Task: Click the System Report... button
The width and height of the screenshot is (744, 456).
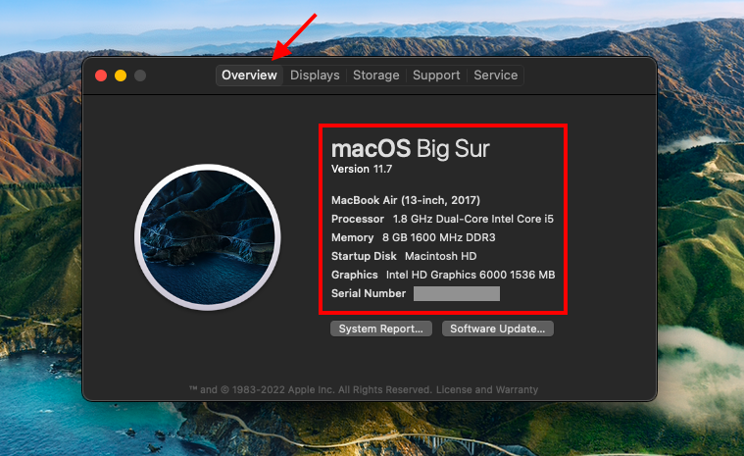Action: 381,329
